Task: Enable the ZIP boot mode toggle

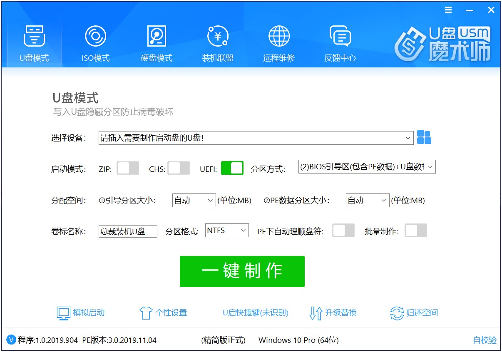Action: [x=128, y=168]
